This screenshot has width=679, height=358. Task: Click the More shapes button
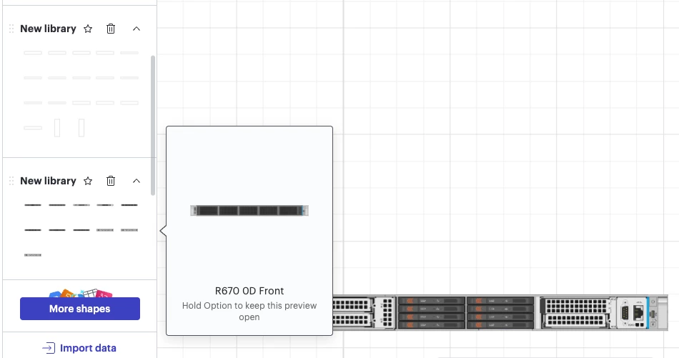click(x=79, y=309)
